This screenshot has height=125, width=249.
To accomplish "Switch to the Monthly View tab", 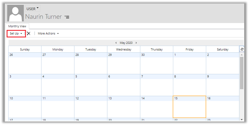I will (17, 26).
